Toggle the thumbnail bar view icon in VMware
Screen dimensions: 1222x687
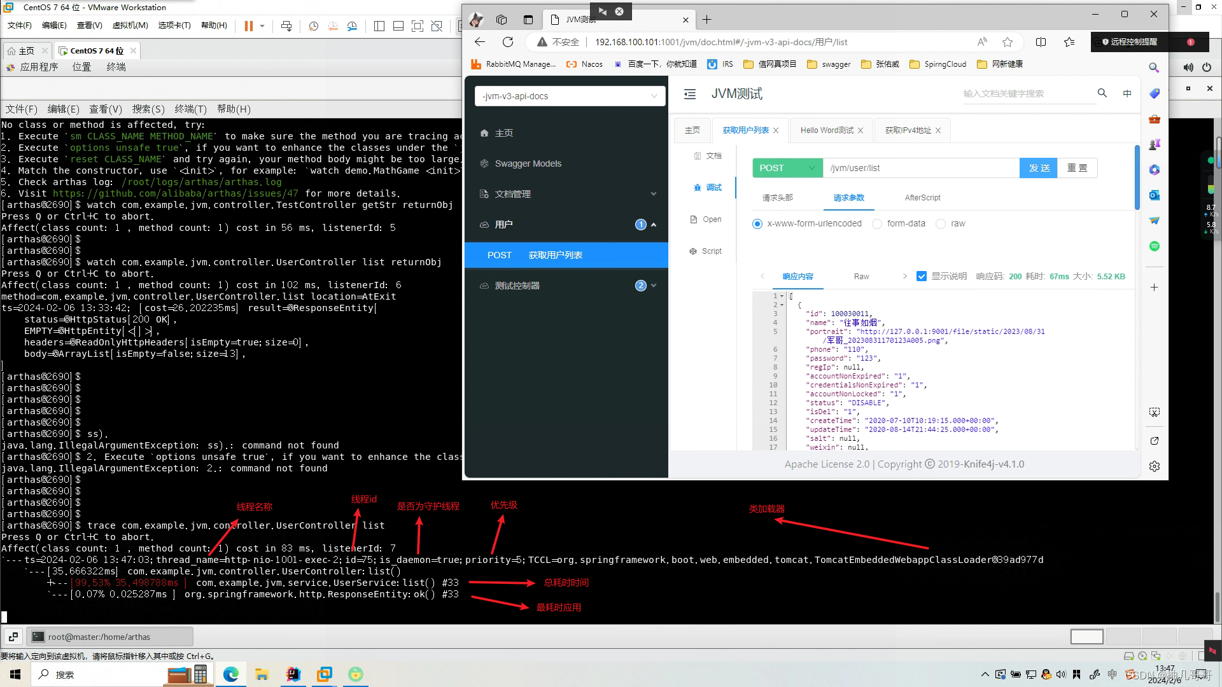[x=398, y=26]
